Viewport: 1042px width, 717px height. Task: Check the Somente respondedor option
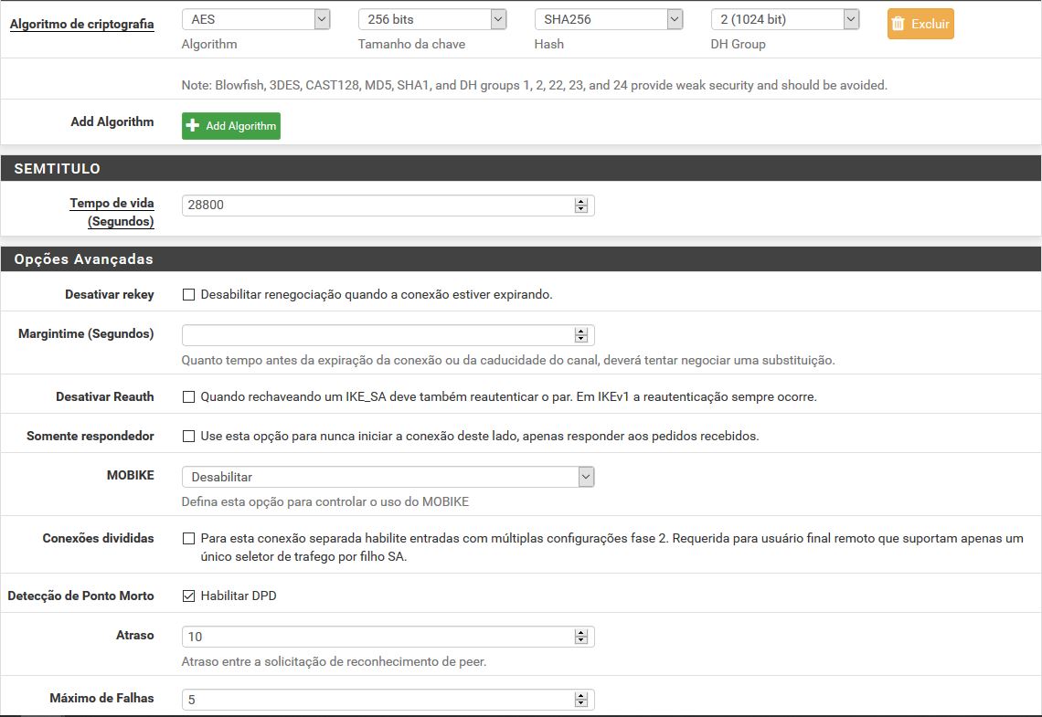click(x=189, y=437)
